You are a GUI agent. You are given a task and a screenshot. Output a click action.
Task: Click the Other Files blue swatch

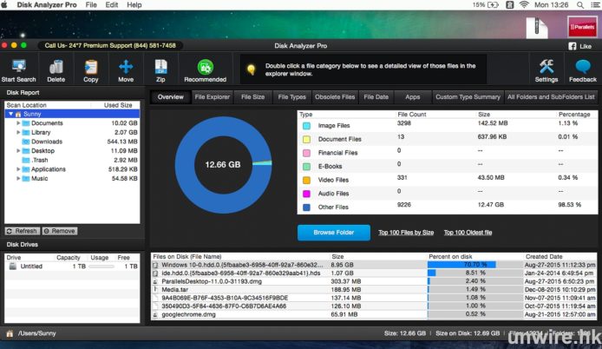click(x=306, y=207)
